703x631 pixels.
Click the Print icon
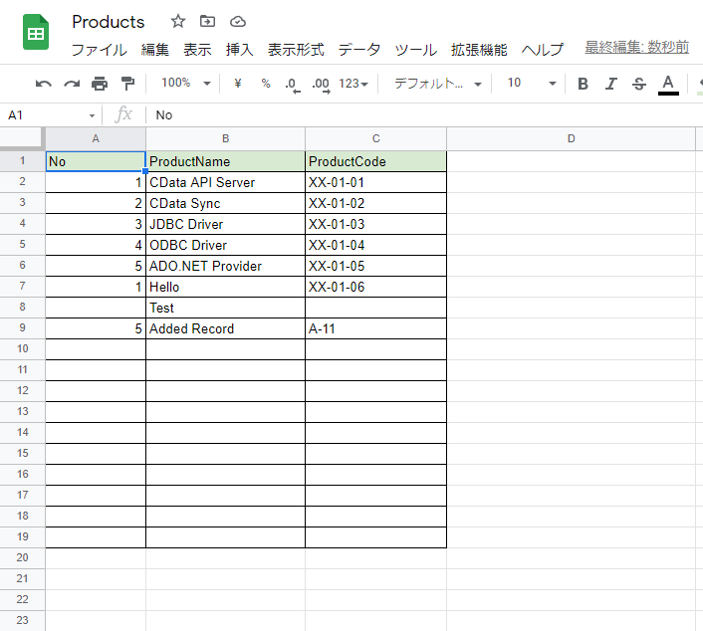pos(100,84)
